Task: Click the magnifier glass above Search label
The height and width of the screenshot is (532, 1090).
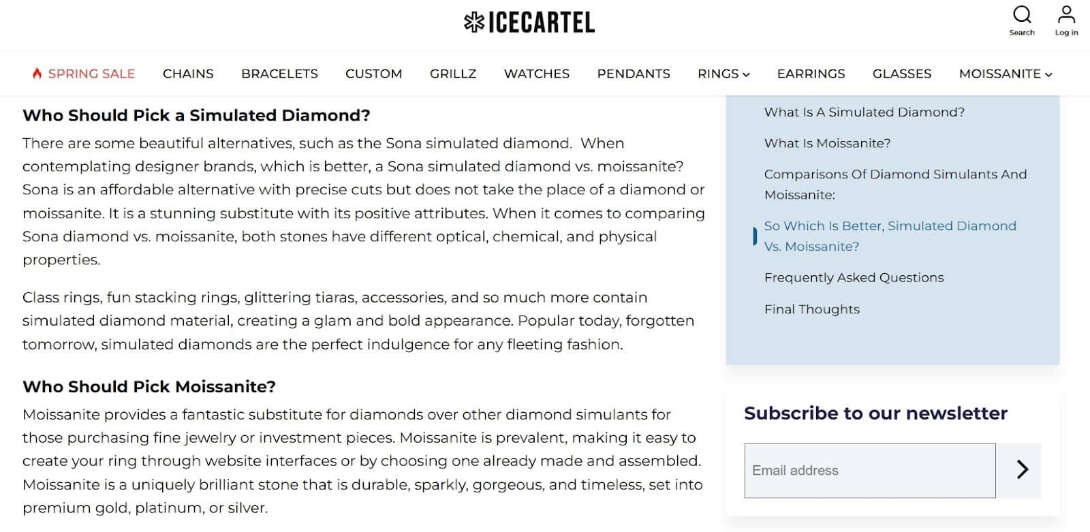Action: [x=1022, y=15]
